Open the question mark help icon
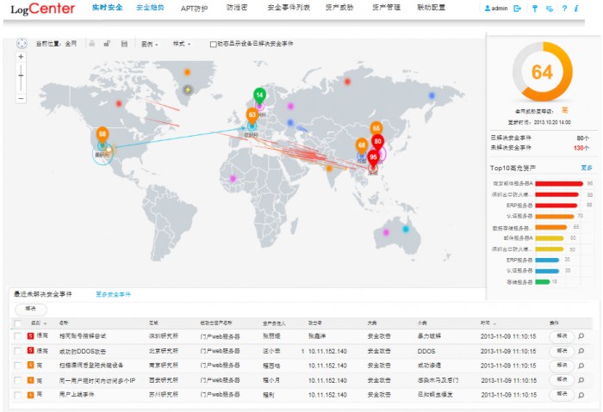The height and width of the screenshot is (412, 603). [564, 8]
